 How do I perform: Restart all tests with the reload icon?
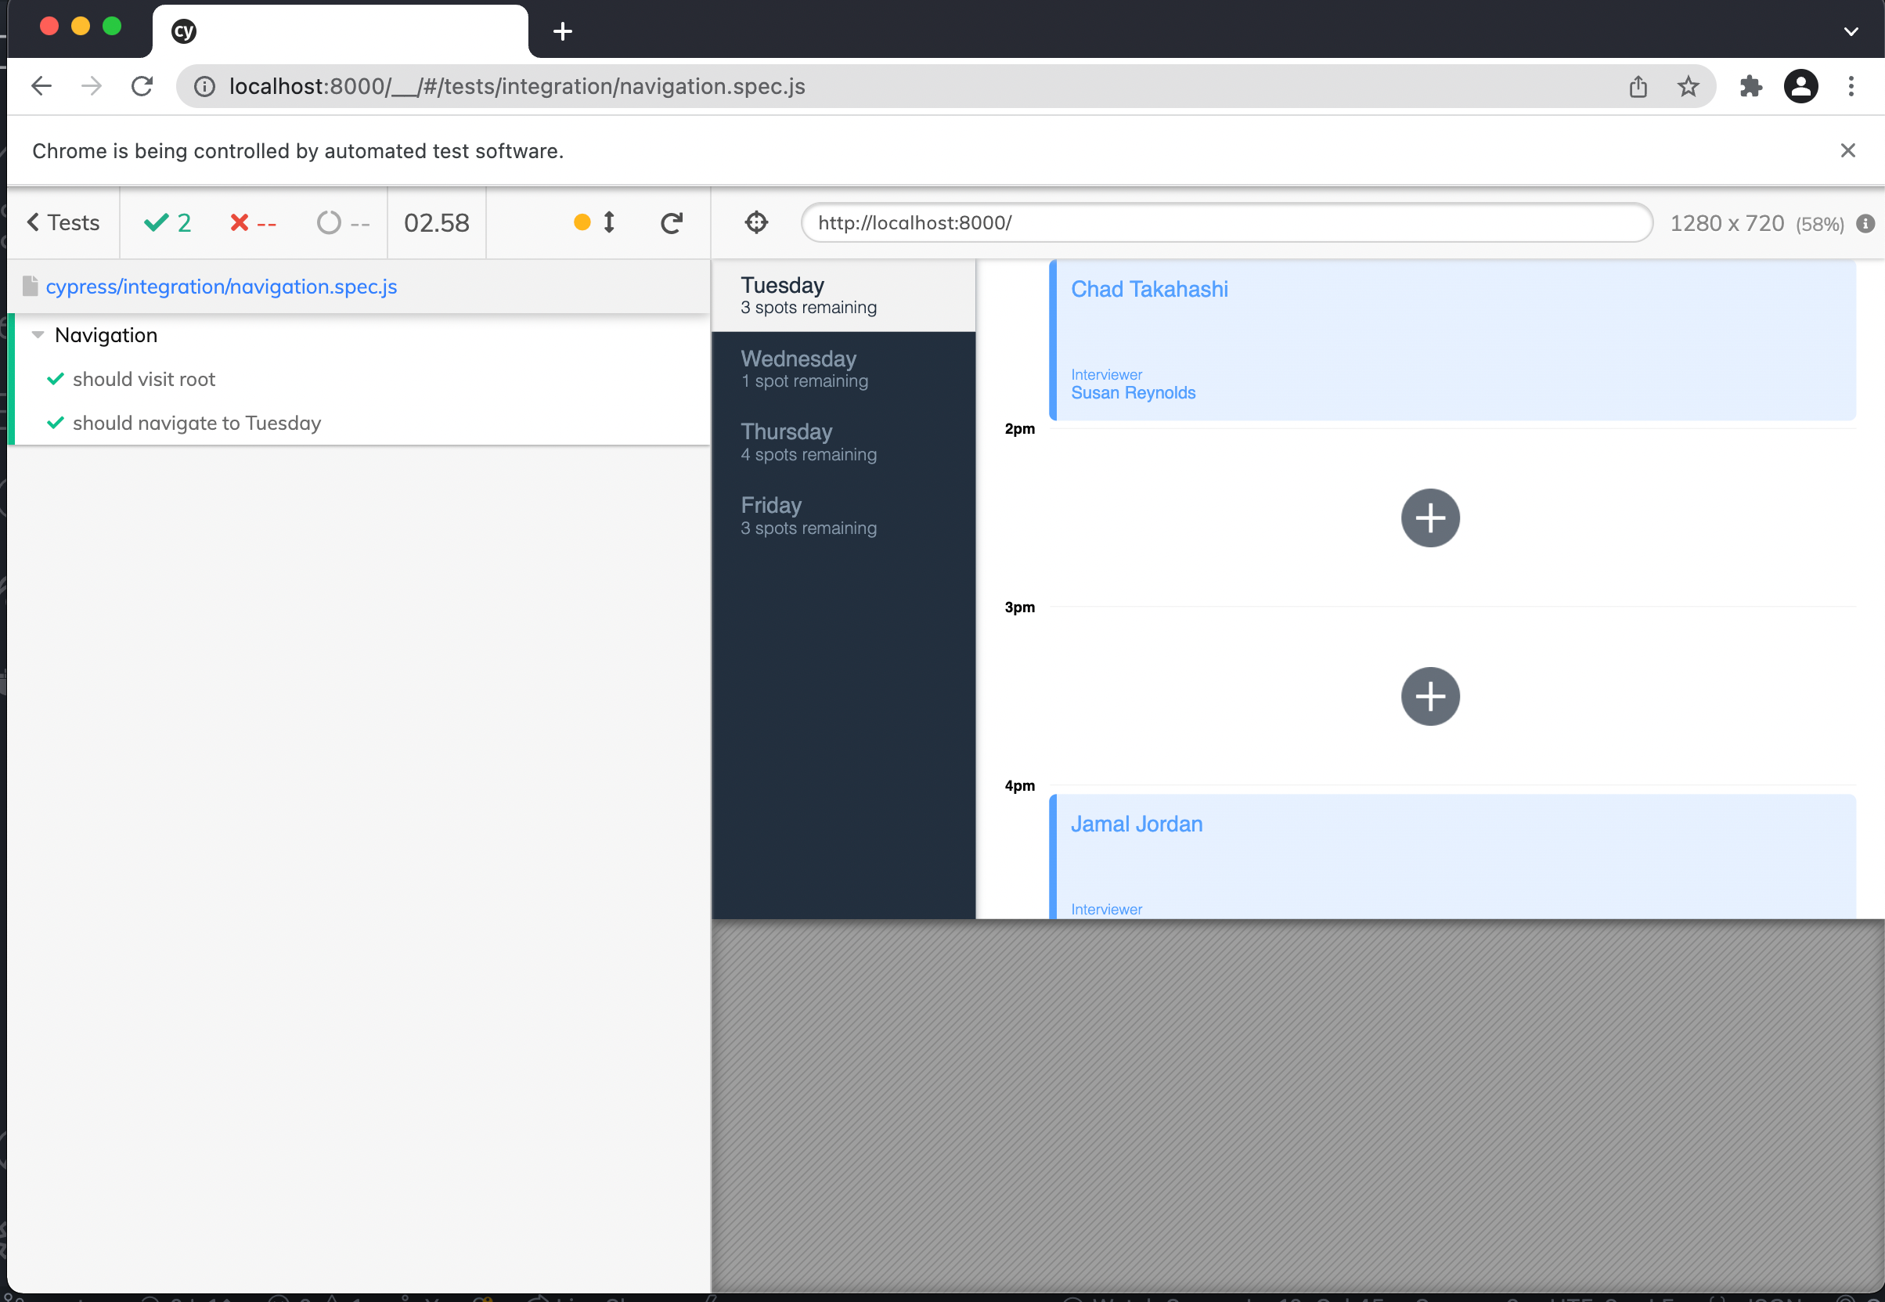672,222
